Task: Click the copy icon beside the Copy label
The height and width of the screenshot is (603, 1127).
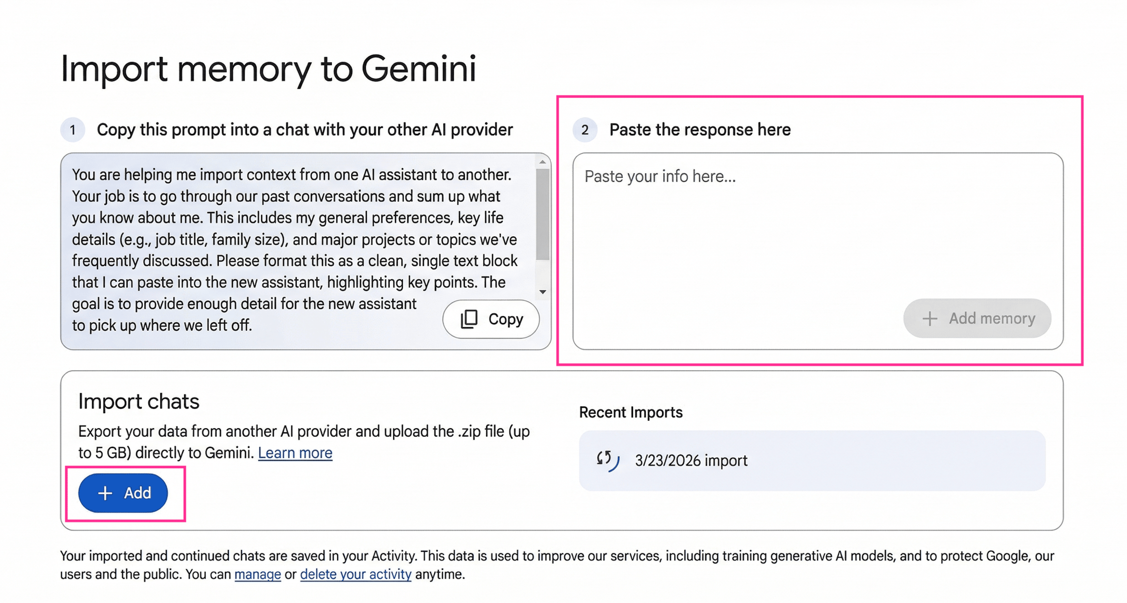Action: [x=469, y=319]
